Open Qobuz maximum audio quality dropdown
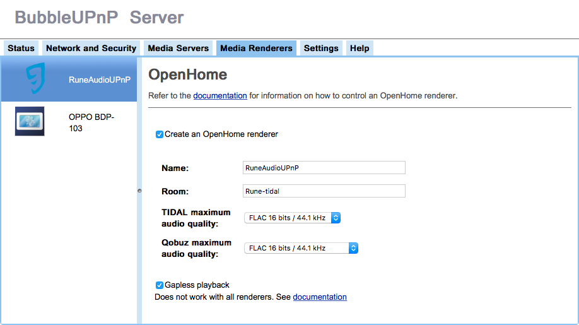579x325 pixels. click(301, 248)
